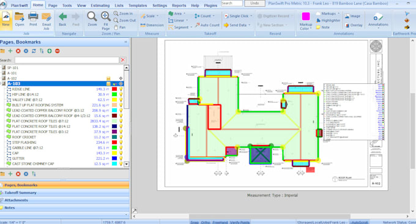Select the Dimension measure tool

[x=152, y=25]
